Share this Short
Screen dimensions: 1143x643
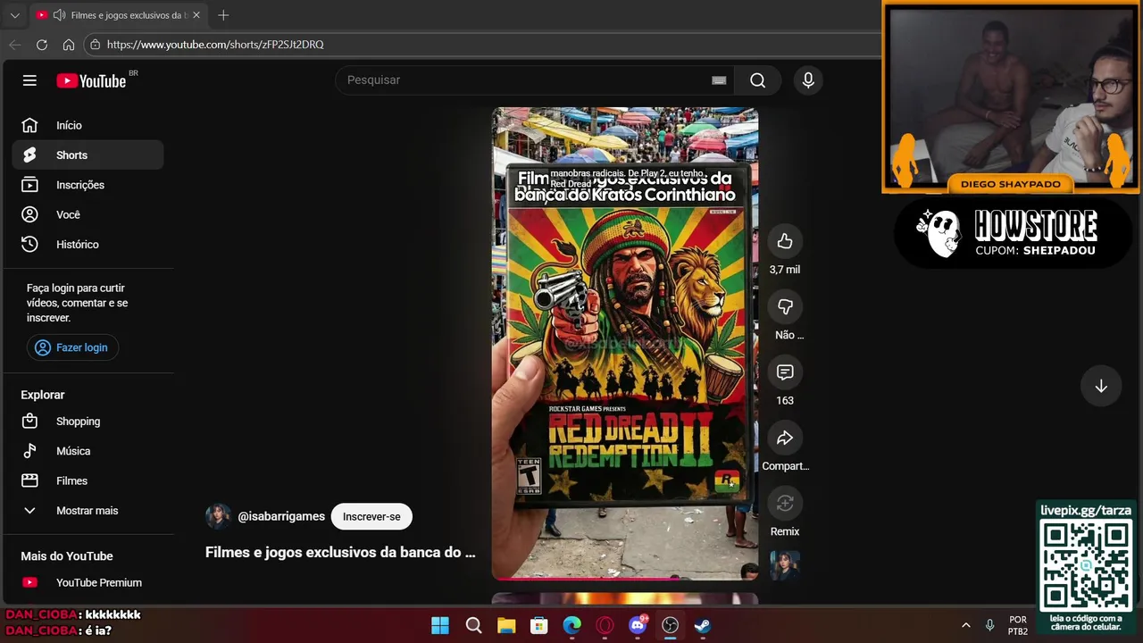785,438
